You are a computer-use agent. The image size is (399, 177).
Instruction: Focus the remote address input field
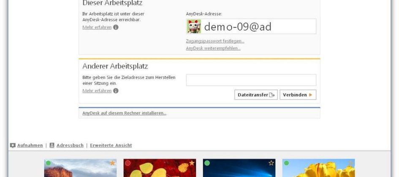[251, 80]
